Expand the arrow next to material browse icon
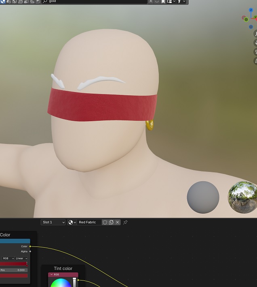The image size is (257, 287). (75, 223)
